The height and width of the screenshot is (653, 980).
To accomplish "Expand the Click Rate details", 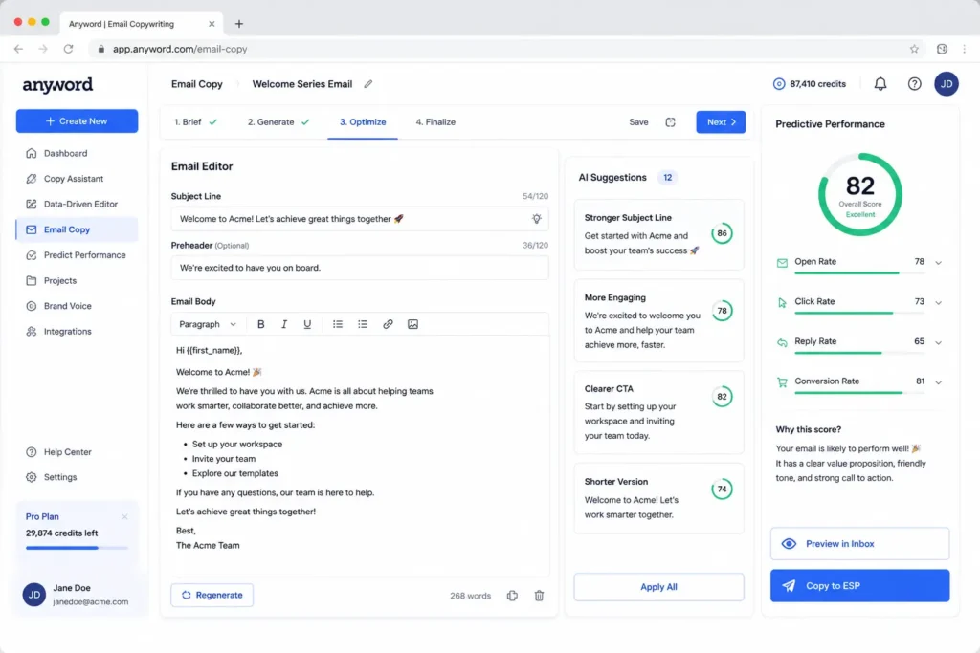I will point(938,302).
